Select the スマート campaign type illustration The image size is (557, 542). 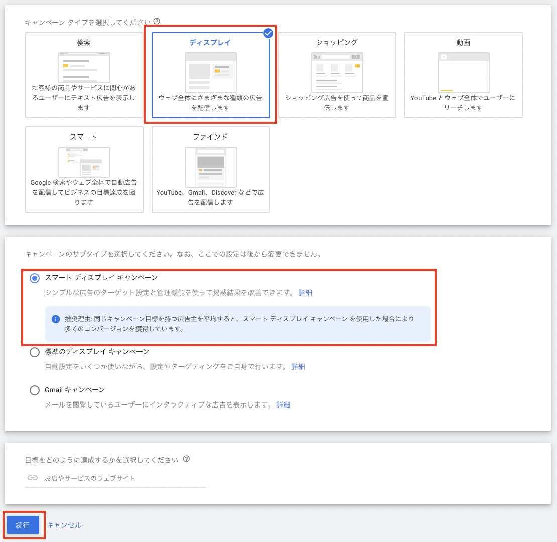(x=84, y=162)
